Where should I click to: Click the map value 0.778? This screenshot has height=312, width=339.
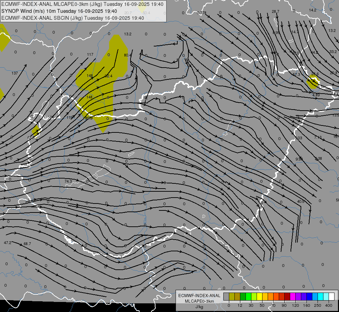202,13
